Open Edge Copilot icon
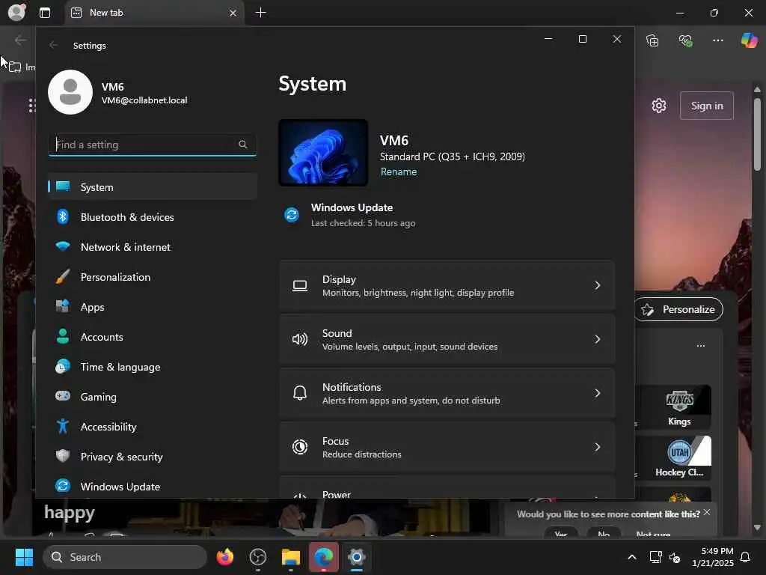Viewport: 766px width, 575px height. click(748, 40)
